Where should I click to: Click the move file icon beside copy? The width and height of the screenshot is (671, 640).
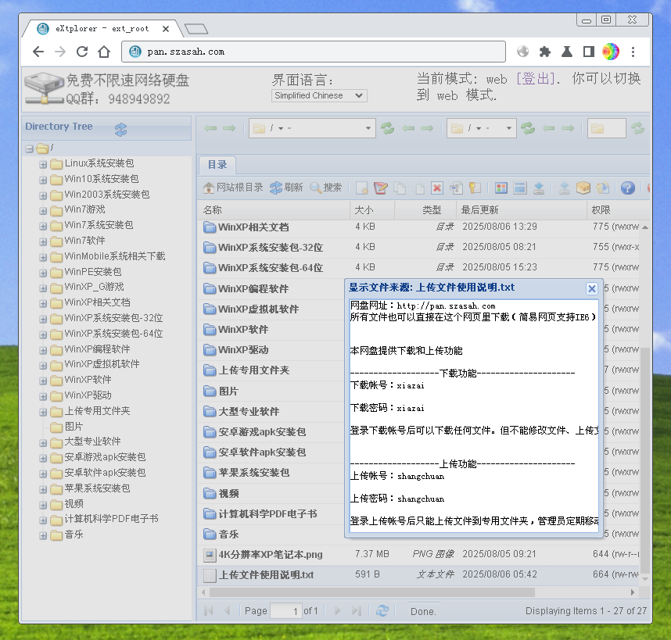(x=420, y=188)
